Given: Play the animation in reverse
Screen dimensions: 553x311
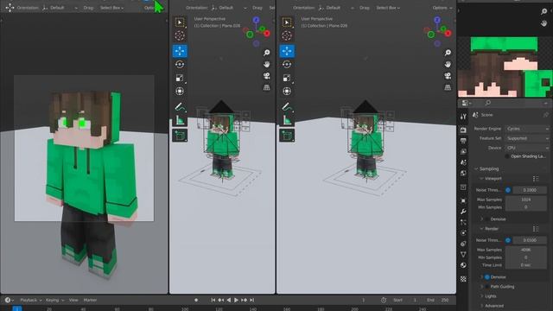Looking at the screenshot, I should (x=229, y=300).
